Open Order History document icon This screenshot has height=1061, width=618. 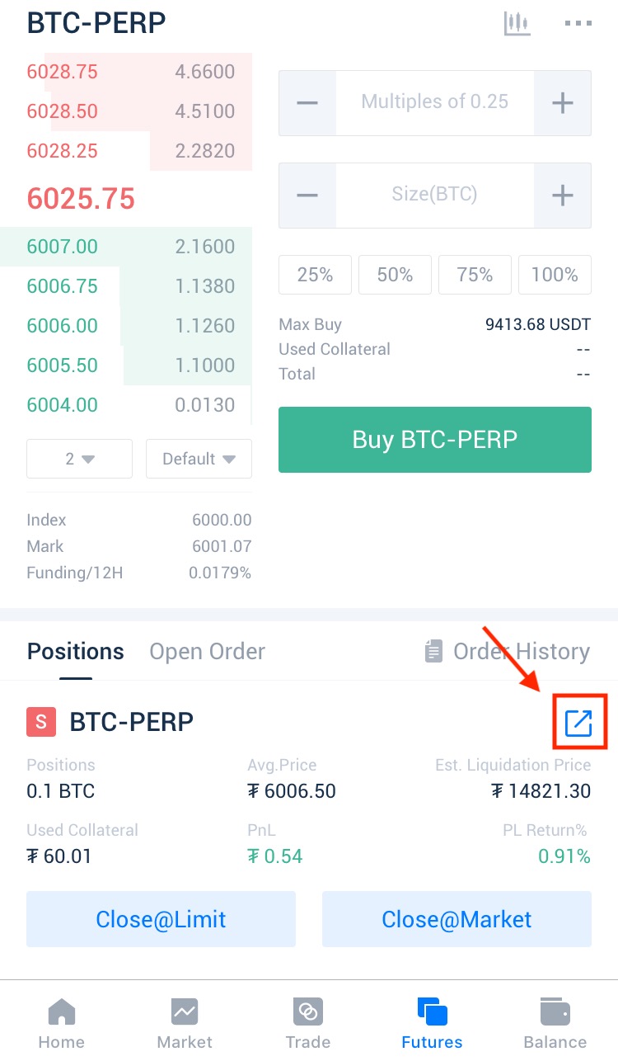433,652
